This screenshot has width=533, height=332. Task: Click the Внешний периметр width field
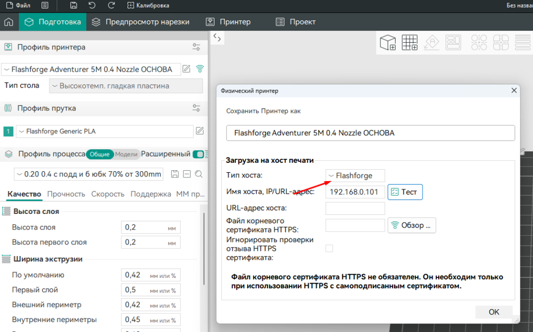click(150, 305)
